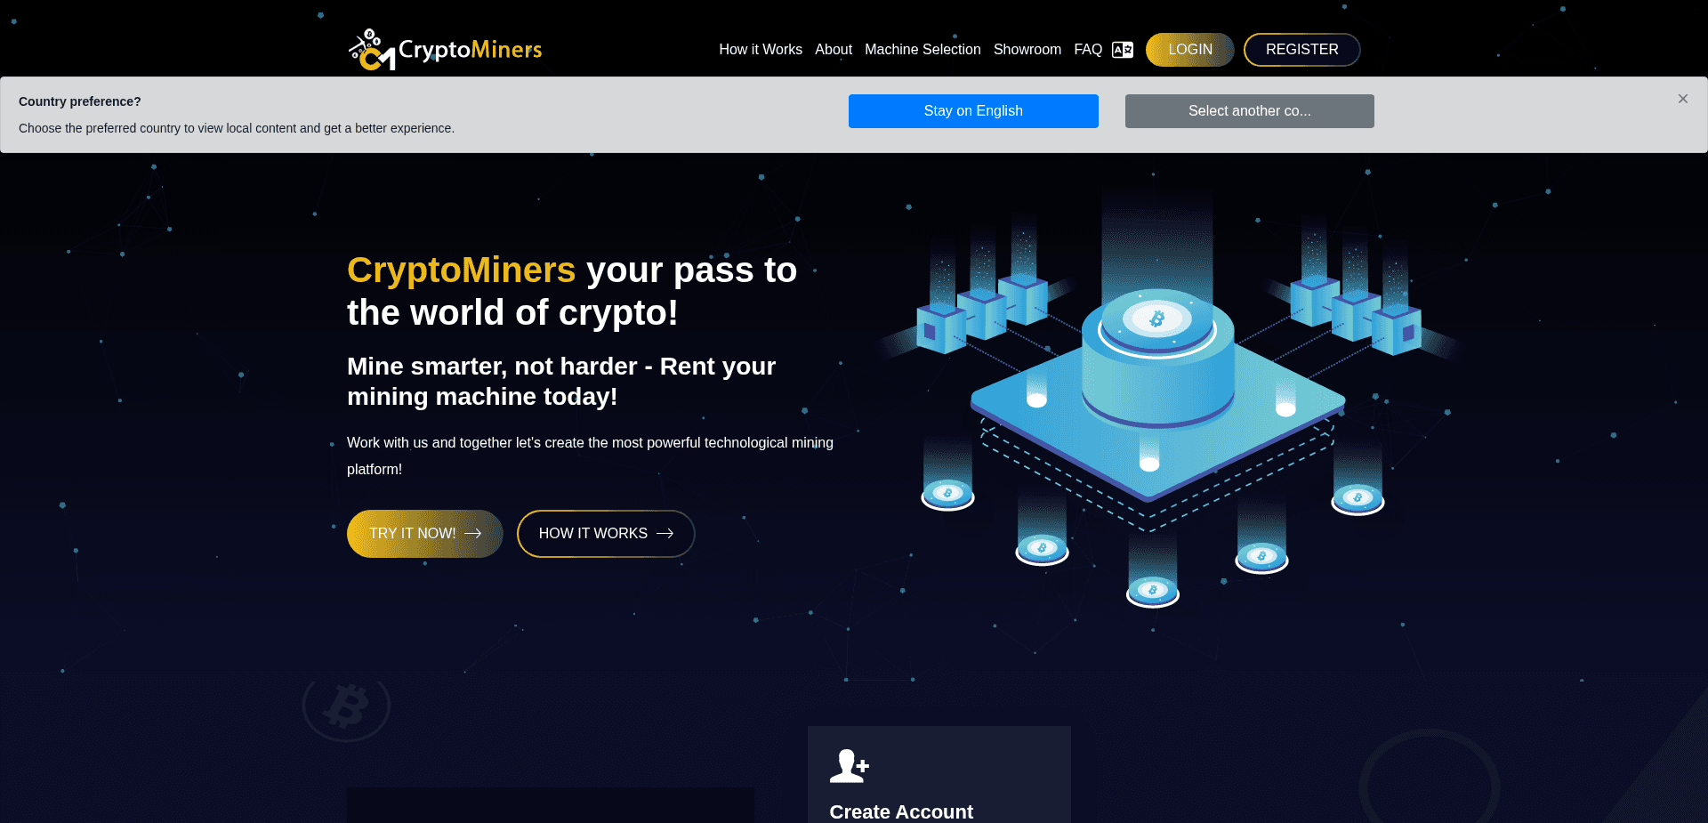Open the FAQ page
1708x823 pixels.
tap(1087, 49)
